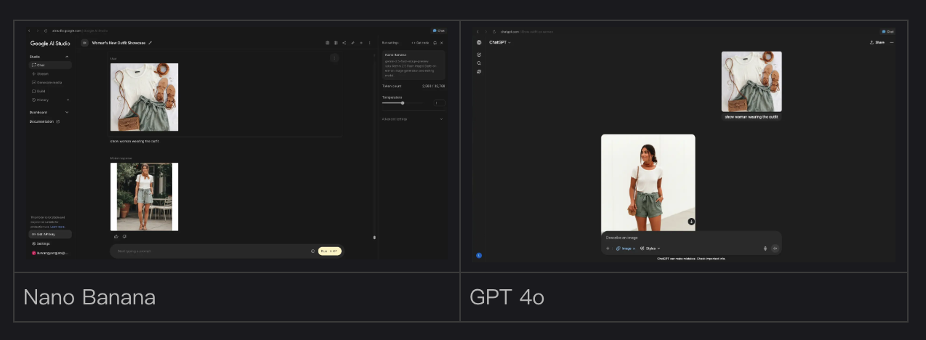
Task: Open the uploaded outfit image in AI Studio
Action: 144,97
